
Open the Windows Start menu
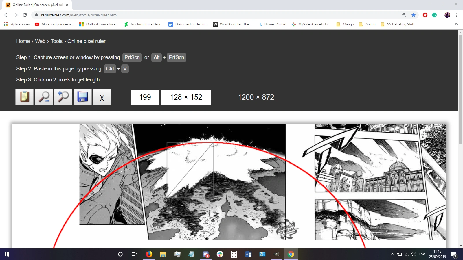(x=7, y=254)
